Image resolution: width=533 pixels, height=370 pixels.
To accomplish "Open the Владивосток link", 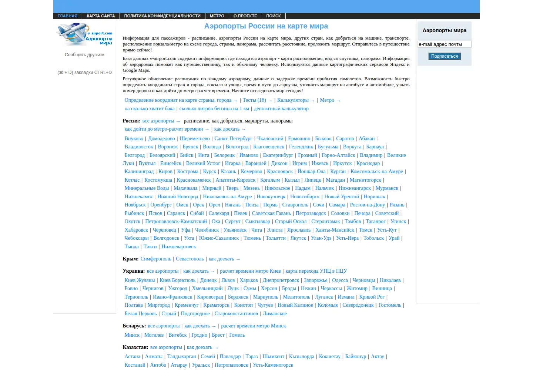I will [139, 147].
